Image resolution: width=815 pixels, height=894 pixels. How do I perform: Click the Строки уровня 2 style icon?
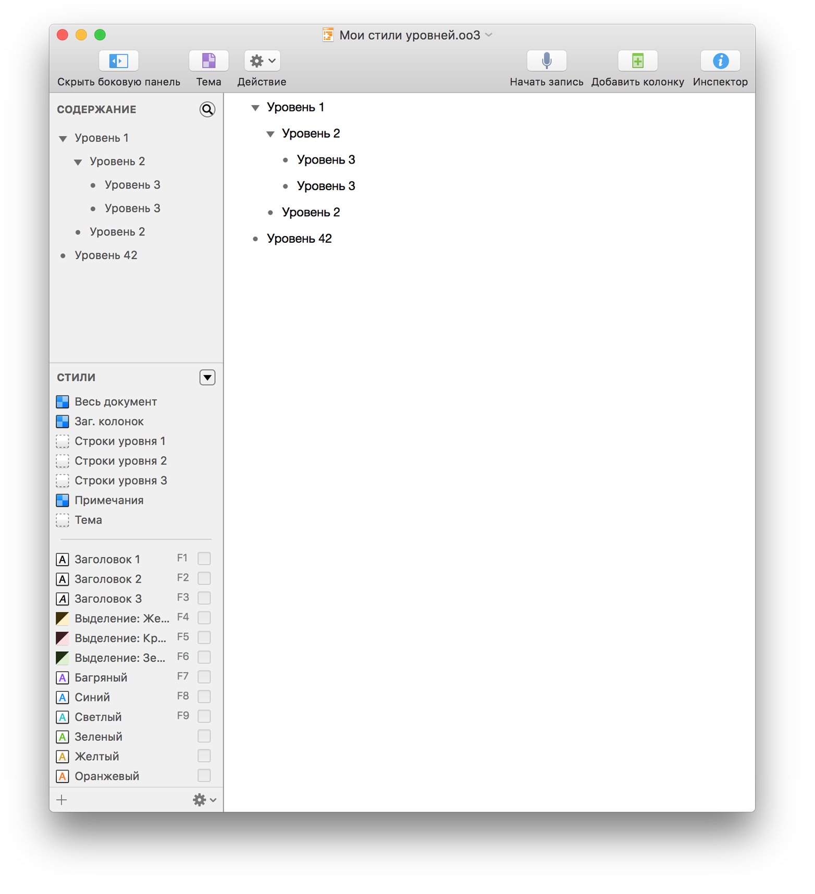point(63,461)
